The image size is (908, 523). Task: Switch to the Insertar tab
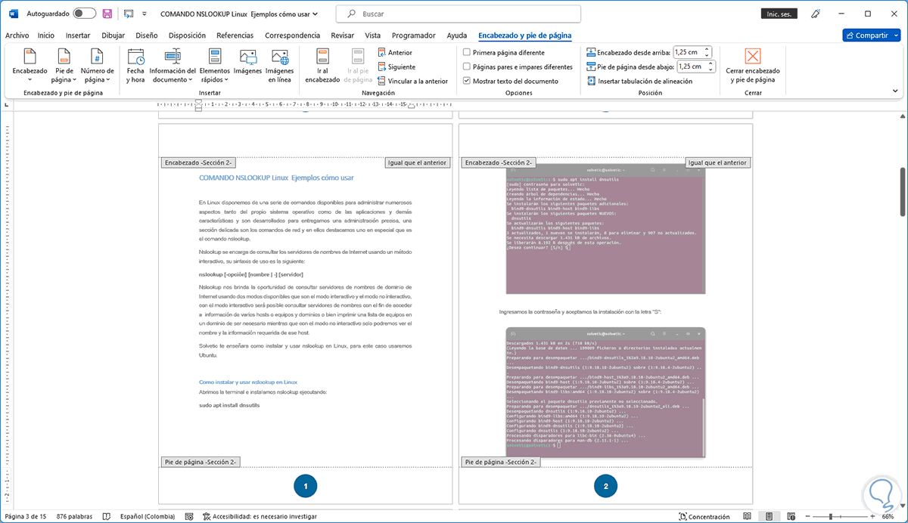point(78,36)
